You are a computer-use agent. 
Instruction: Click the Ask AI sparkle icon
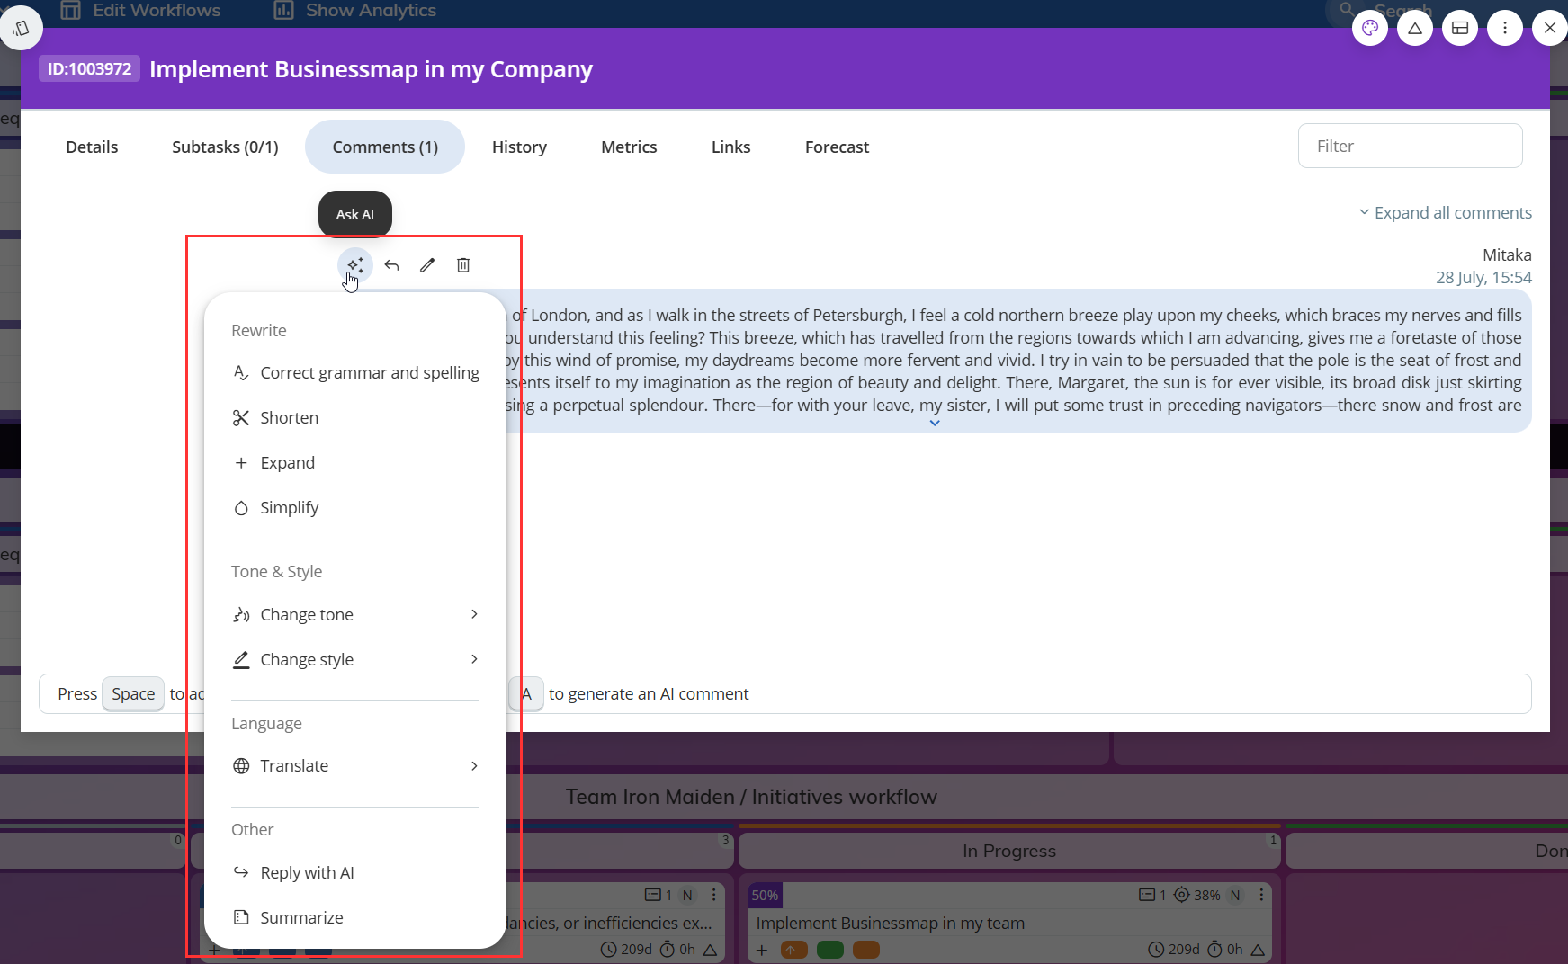[355, 265]
